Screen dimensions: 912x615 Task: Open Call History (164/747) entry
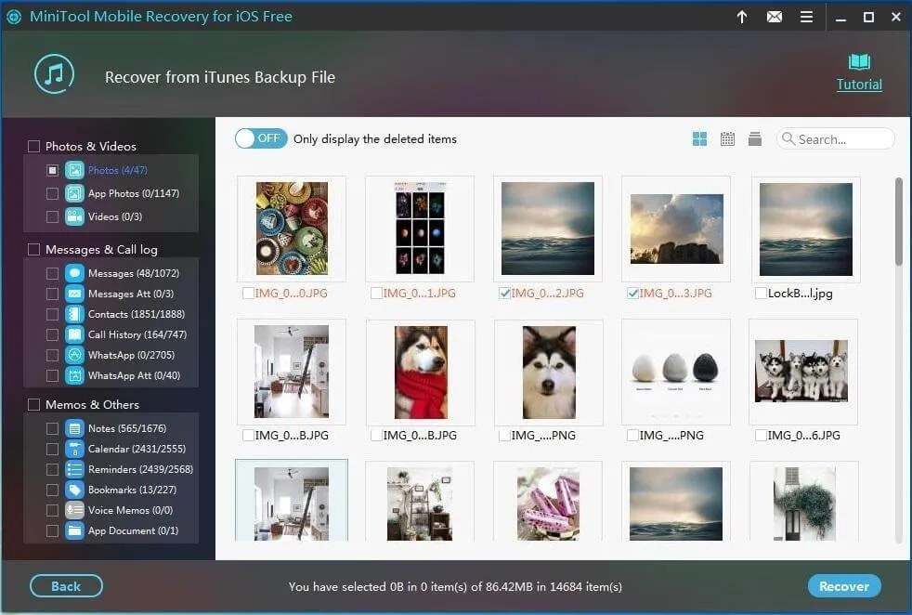click(137, 334)
